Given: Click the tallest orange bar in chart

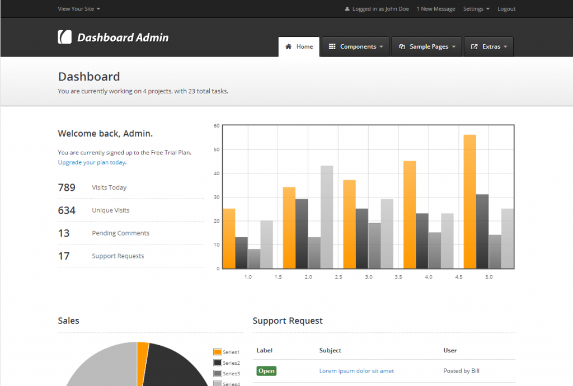Looking at the screenshot, I should click(x=469, y=201).
